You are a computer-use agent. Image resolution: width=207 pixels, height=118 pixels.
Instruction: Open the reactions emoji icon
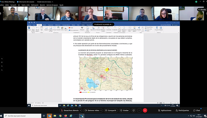tap(134, 110)
